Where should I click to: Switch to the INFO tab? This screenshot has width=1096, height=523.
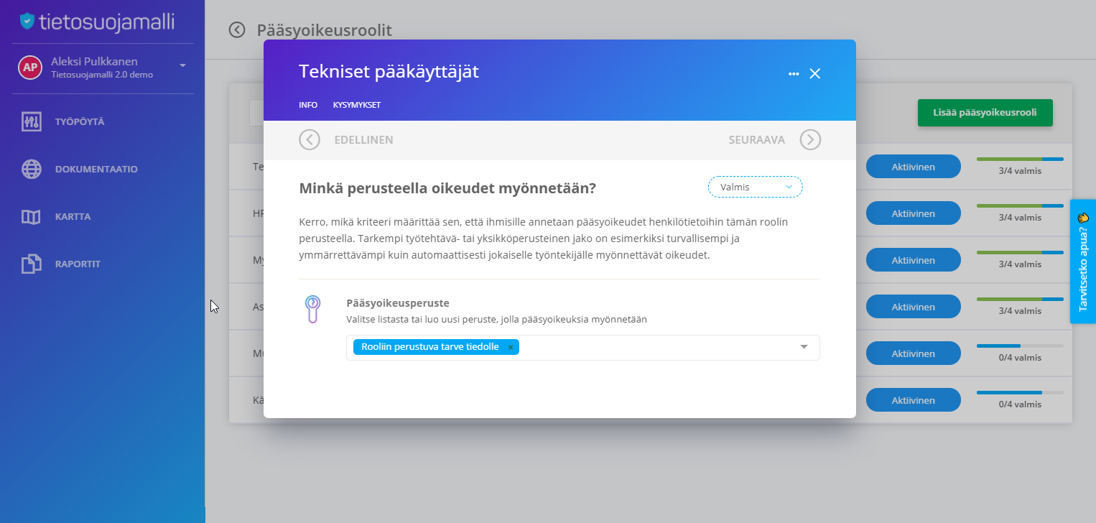pos(308,105)
